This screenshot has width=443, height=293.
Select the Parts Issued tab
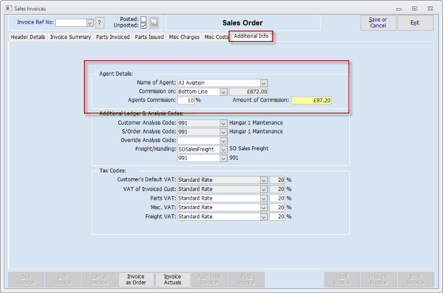(149, 37)
